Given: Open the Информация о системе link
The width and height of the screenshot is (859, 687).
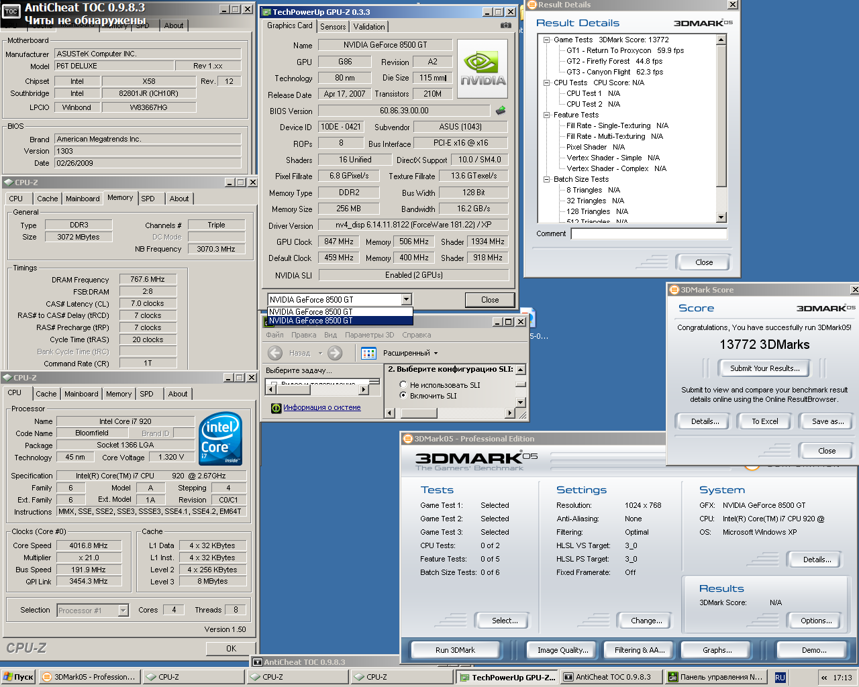Looking at the screenshot, I should tap(321, 407).
